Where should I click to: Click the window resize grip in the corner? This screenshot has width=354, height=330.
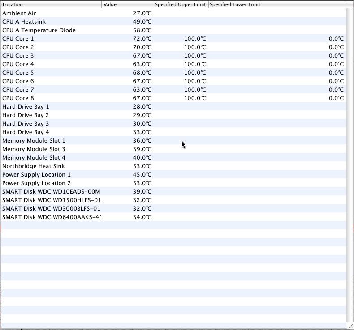click(x=350, y=326)
